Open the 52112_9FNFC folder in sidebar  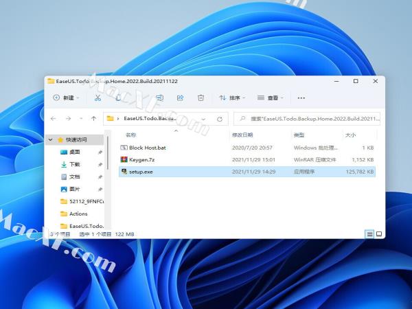[82, 201]
